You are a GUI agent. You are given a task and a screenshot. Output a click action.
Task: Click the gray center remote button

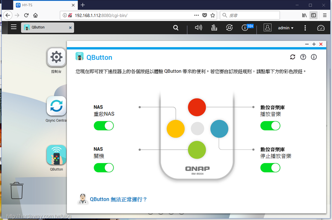[197, 128]
